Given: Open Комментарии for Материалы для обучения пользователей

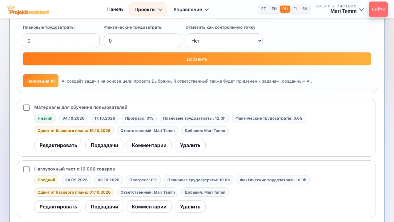Looking at the screenshot, I should [x=149, y=145].
